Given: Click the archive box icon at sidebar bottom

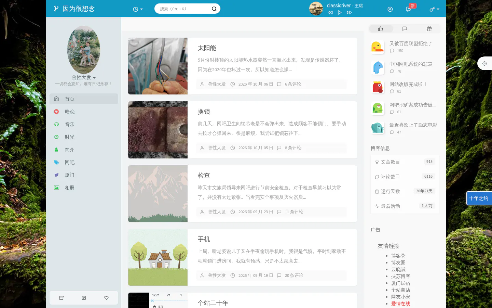Looking at the screenshot, I should tap(61, 298).
